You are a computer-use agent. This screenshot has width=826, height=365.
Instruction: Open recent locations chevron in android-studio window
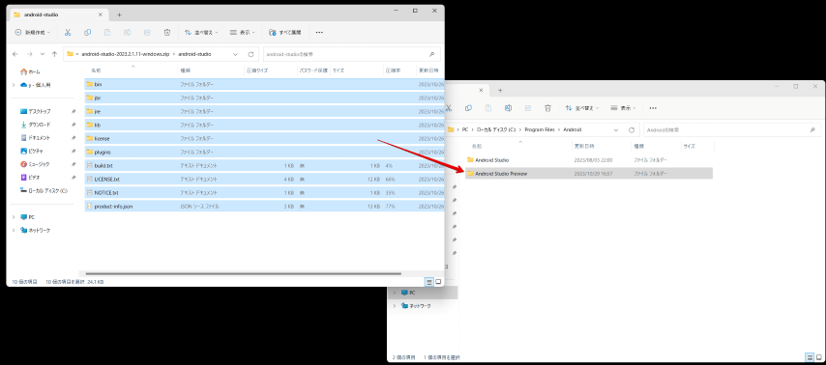43,54
